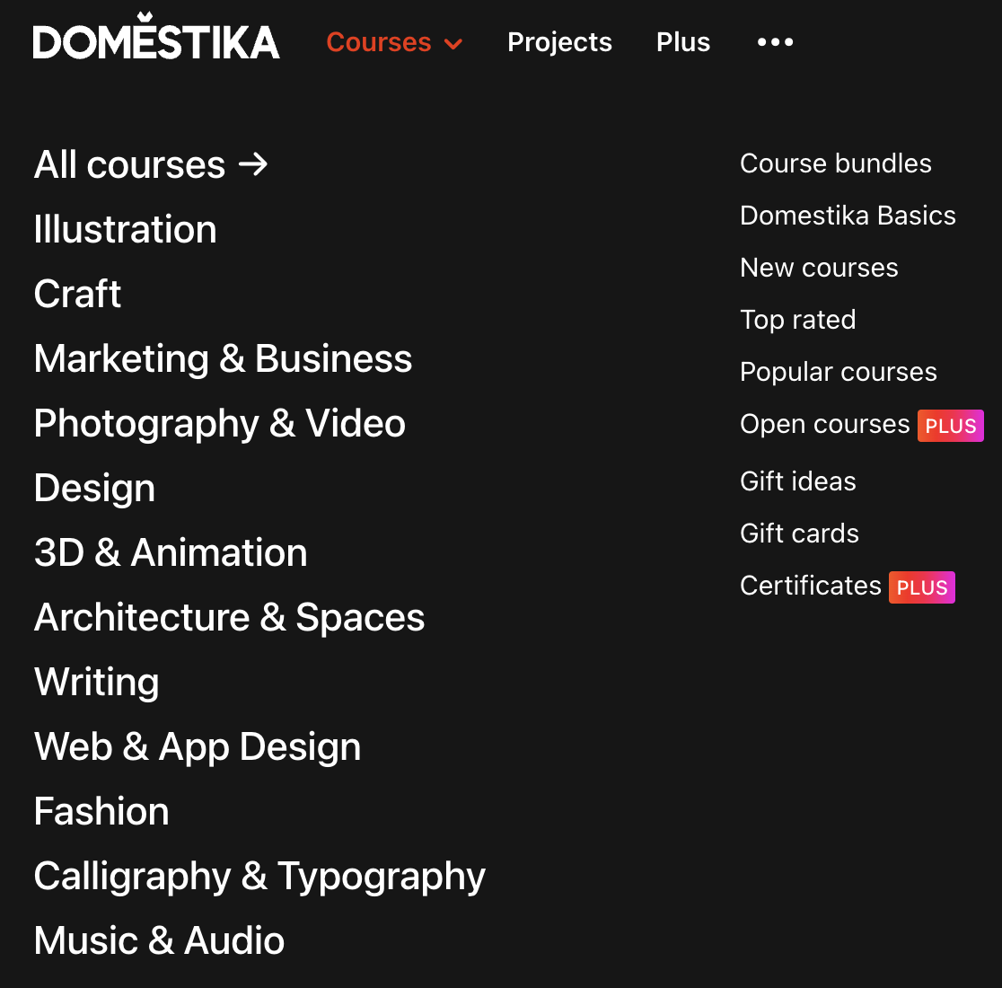Open Marketing & Business category
Screen dimensions: 1002x988
click(223, 358)
